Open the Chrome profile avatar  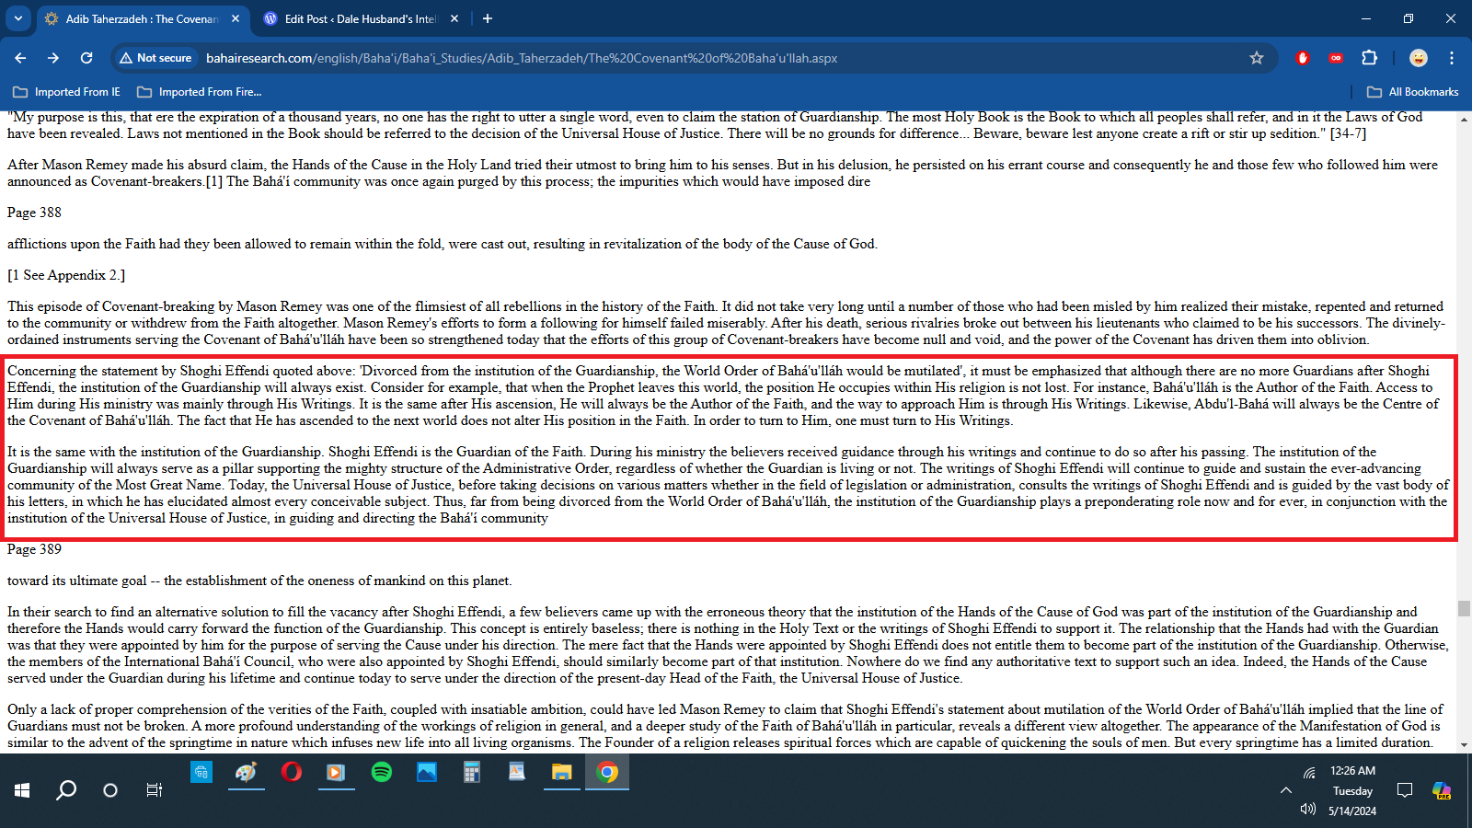pos(1419,58)
